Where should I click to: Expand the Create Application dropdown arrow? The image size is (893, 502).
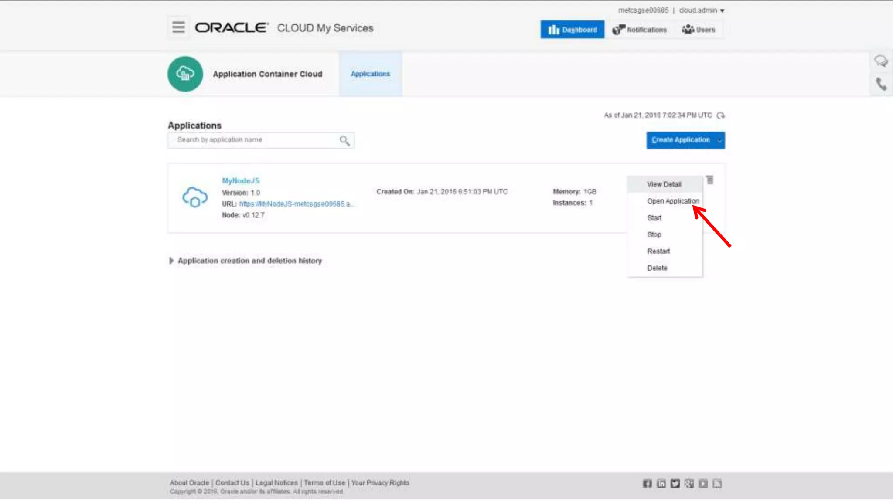point(719,140)
